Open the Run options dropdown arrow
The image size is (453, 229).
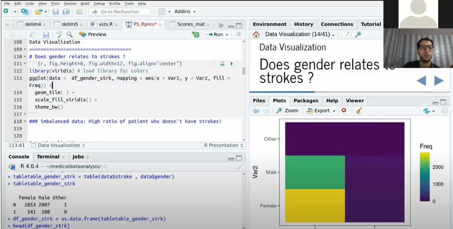[x=227, y=35]
